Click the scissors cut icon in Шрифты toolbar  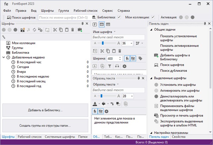(55, 30)
